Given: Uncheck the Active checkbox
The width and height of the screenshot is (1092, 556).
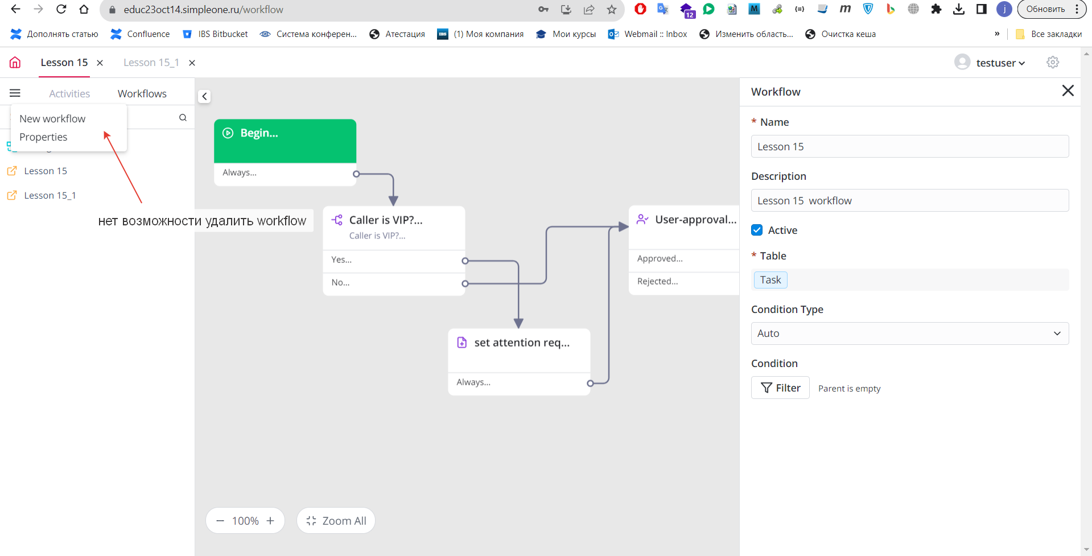Looking at the screenshot, I should [x=757, y=230].
